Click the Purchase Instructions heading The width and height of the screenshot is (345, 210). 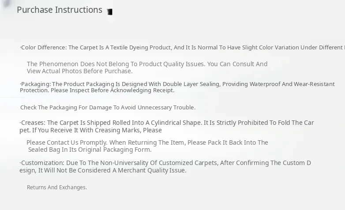(60, 10)
